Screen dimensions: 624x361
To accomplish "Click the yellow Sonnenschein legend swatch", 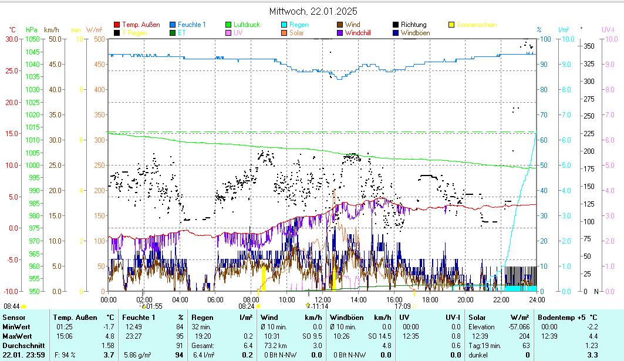I will [451, 25].
